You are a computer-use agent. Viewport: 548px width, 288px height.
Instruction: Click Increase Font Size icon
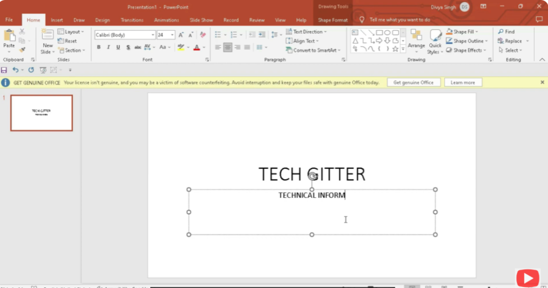tap(181, 35)
